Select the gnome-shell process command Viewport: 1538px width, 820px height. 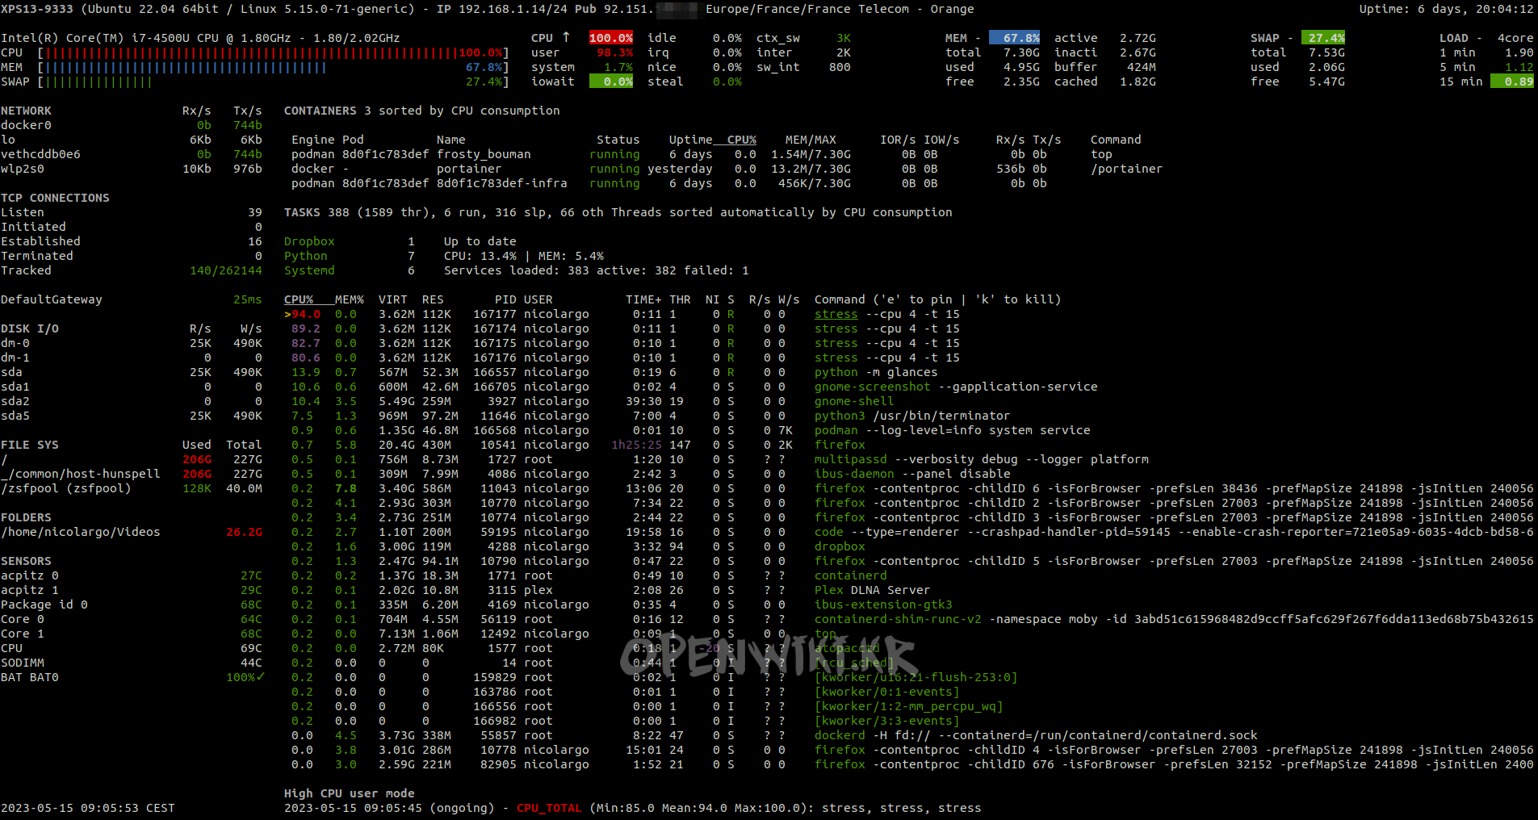[x=854, y=401]
